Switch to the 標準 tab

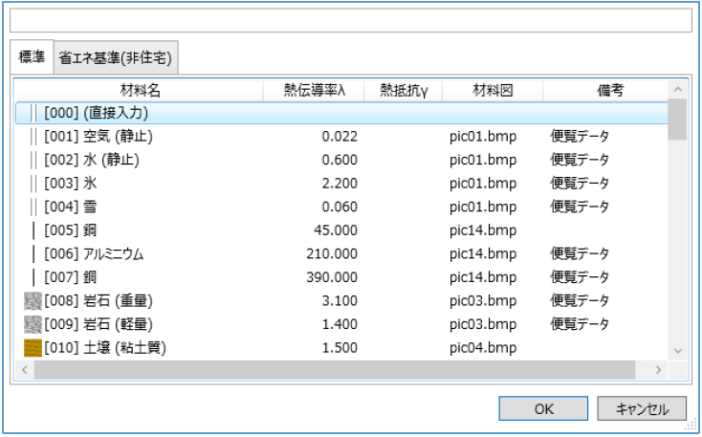pyautogui.click(x=32, y=57)
